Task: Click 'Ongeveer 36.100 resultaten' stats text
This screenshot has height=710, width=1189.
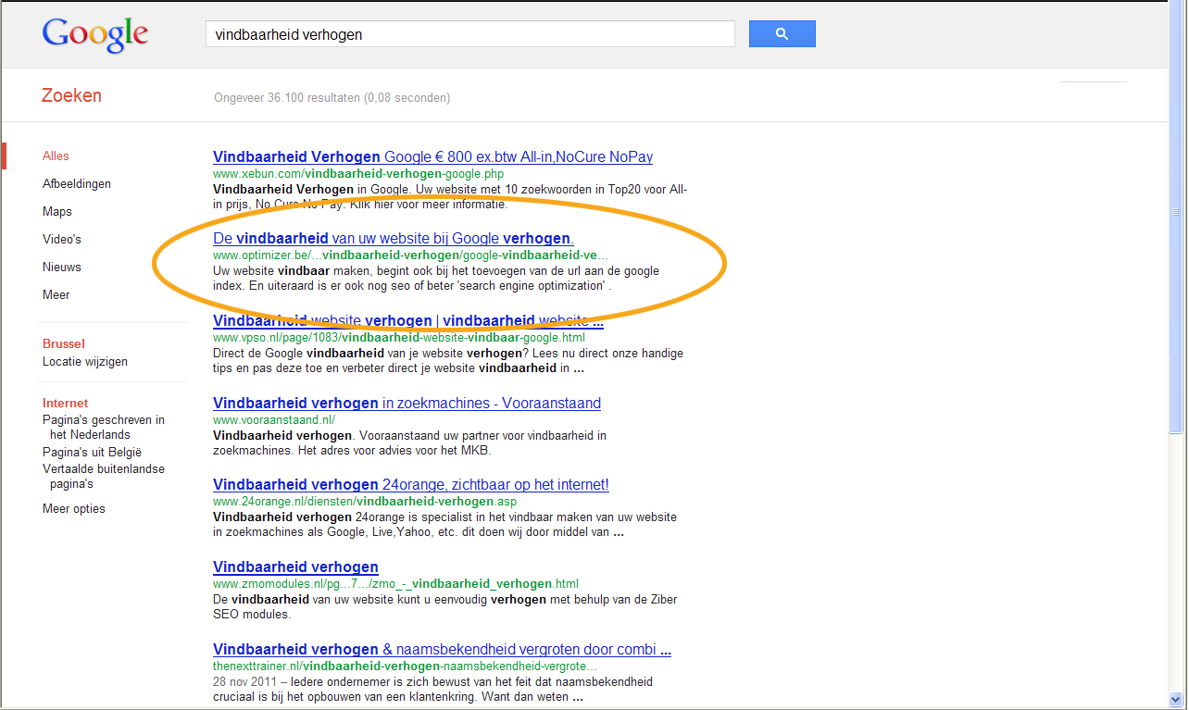Action: point(332,97)
